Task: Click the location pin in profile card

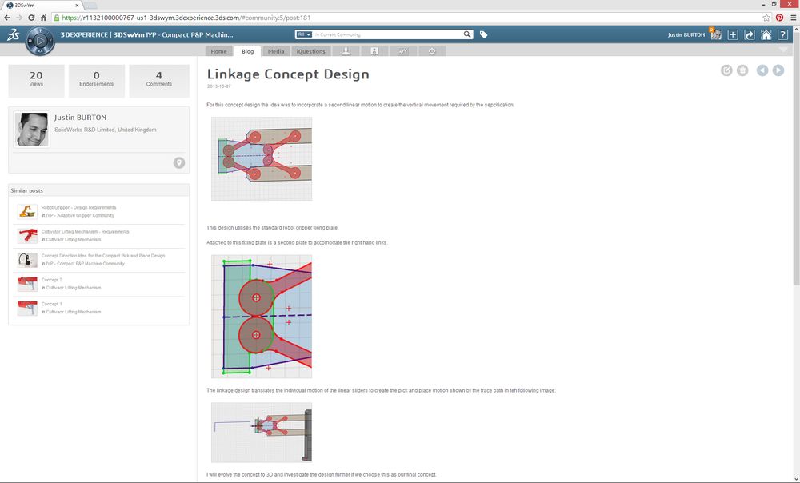Action: pyautogui.click(x=179, y=163)
